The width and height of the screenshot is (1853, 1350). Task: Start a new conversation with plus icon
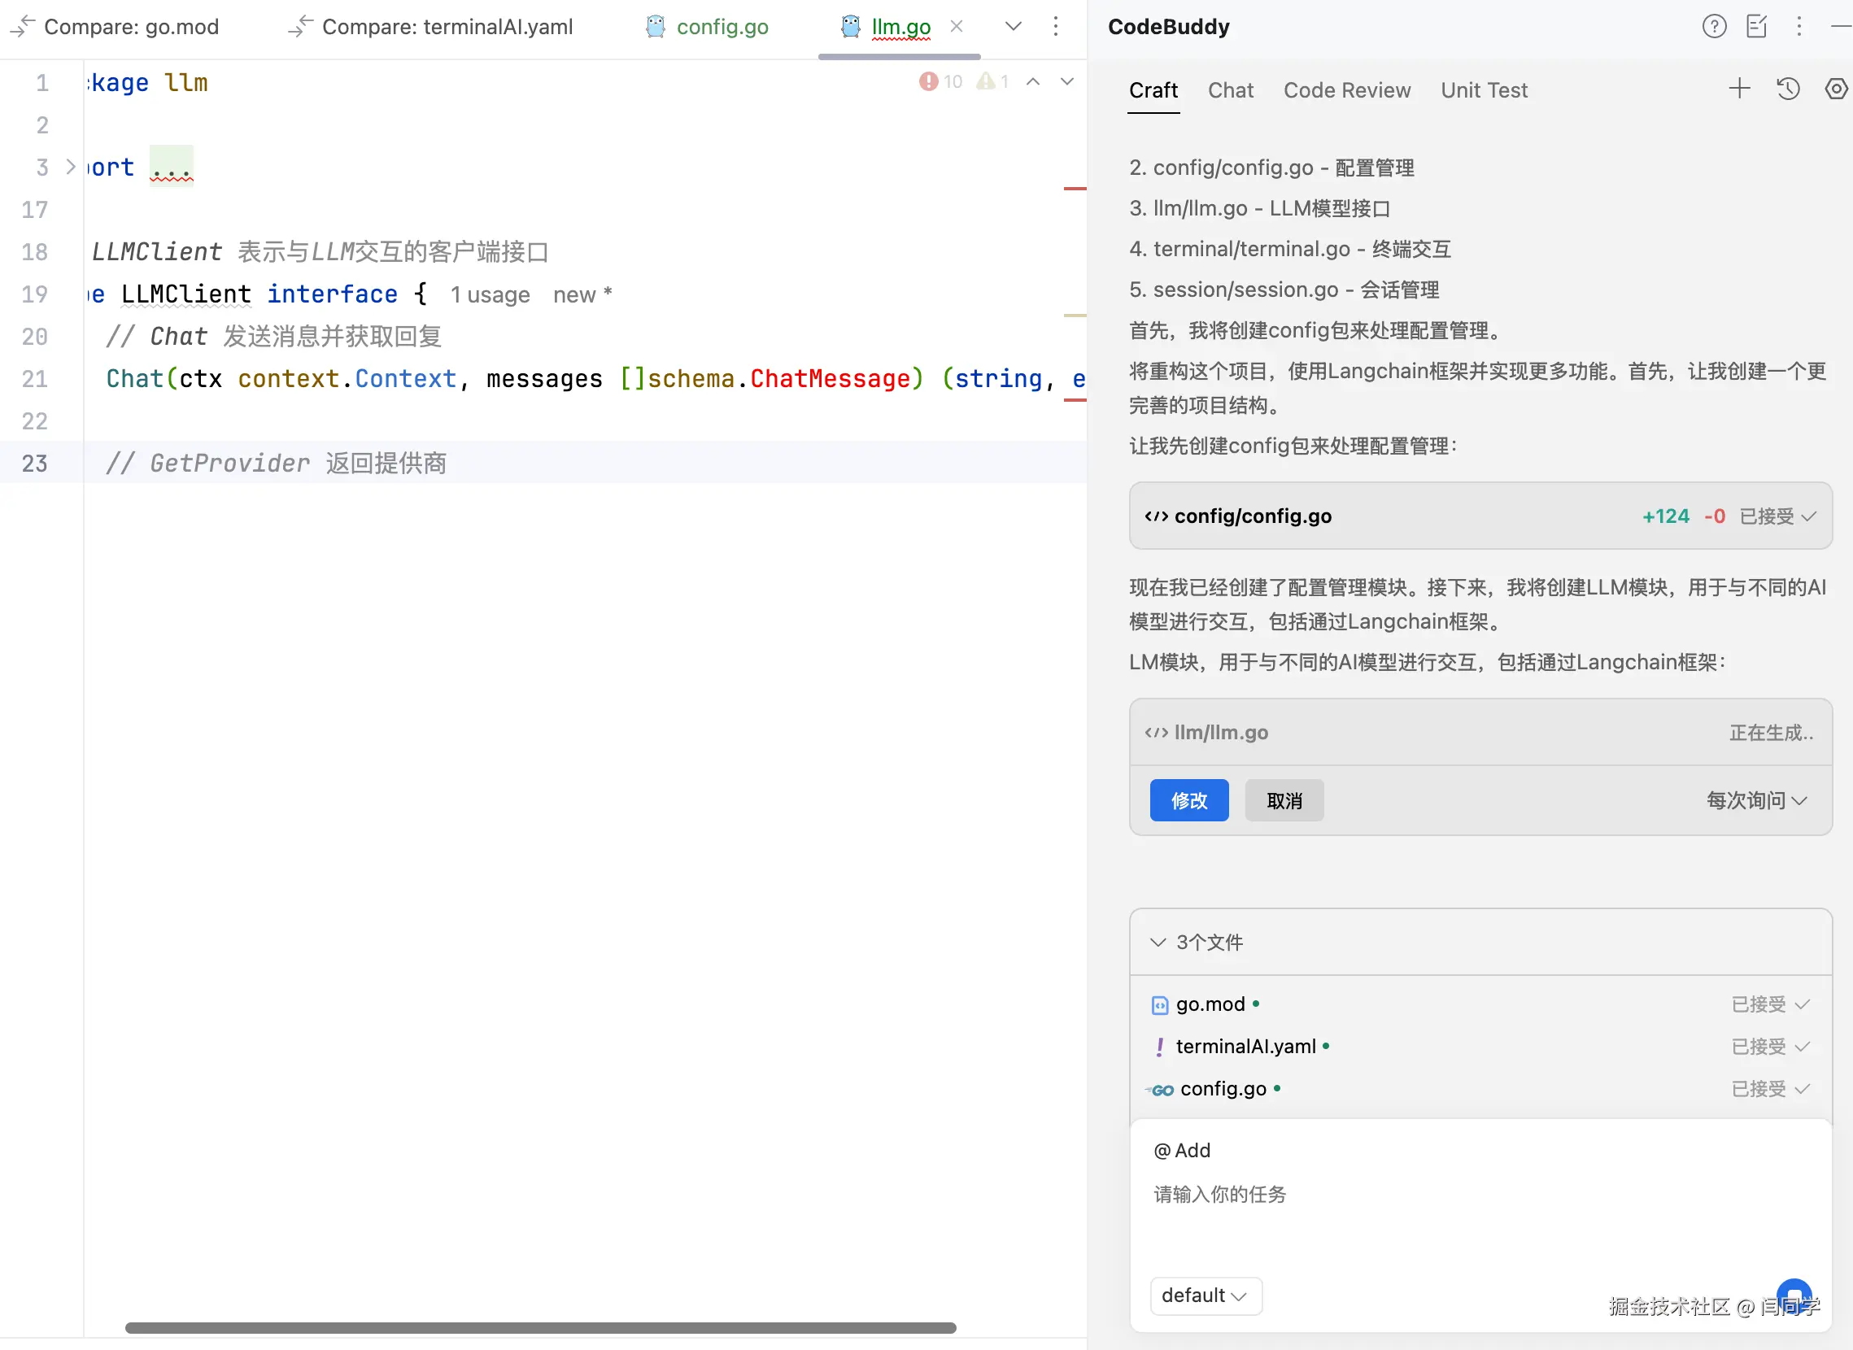coord(1739,89)
